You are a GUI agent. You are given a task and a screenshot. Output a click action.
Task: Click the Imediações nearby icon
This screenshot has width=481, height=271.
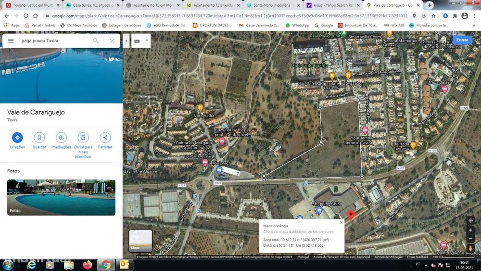(61, 138)
